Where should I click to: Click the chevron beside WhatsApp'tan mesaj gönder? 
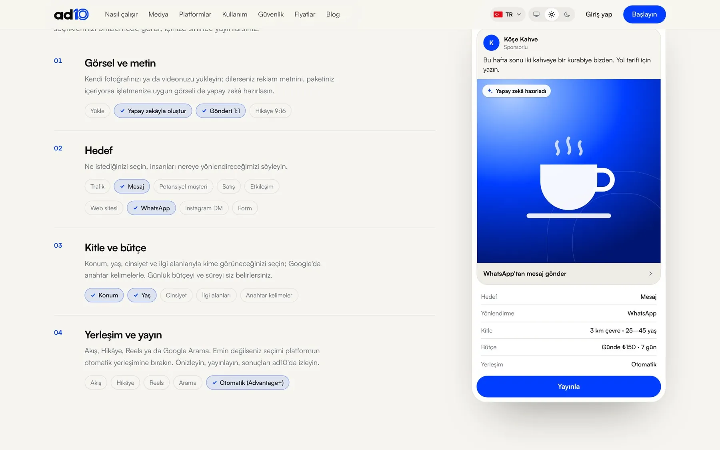650,274
